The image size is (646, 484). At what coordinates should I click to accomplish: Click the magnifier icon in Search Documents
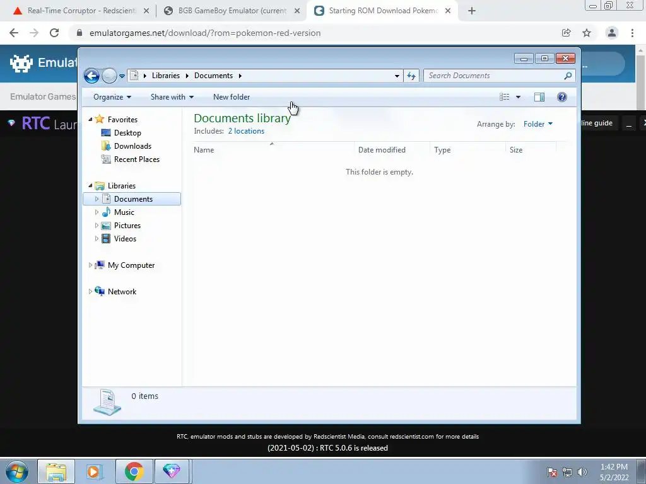(568, 76)
